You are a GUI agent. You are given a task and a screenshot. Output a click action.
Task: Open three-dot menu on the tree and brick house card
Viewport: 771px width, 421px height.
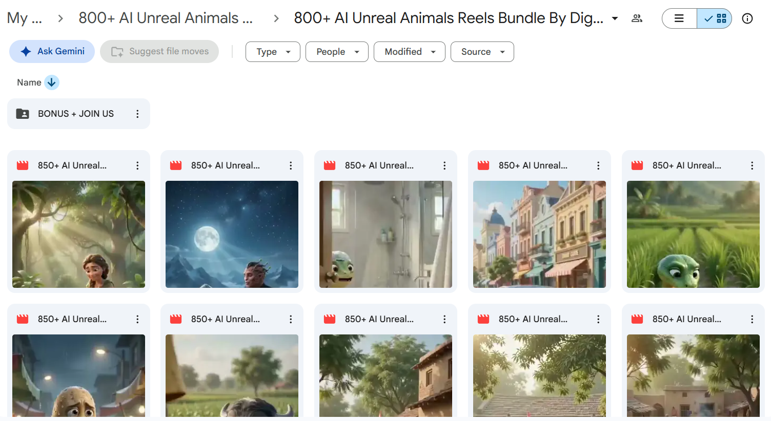(444, 319)
